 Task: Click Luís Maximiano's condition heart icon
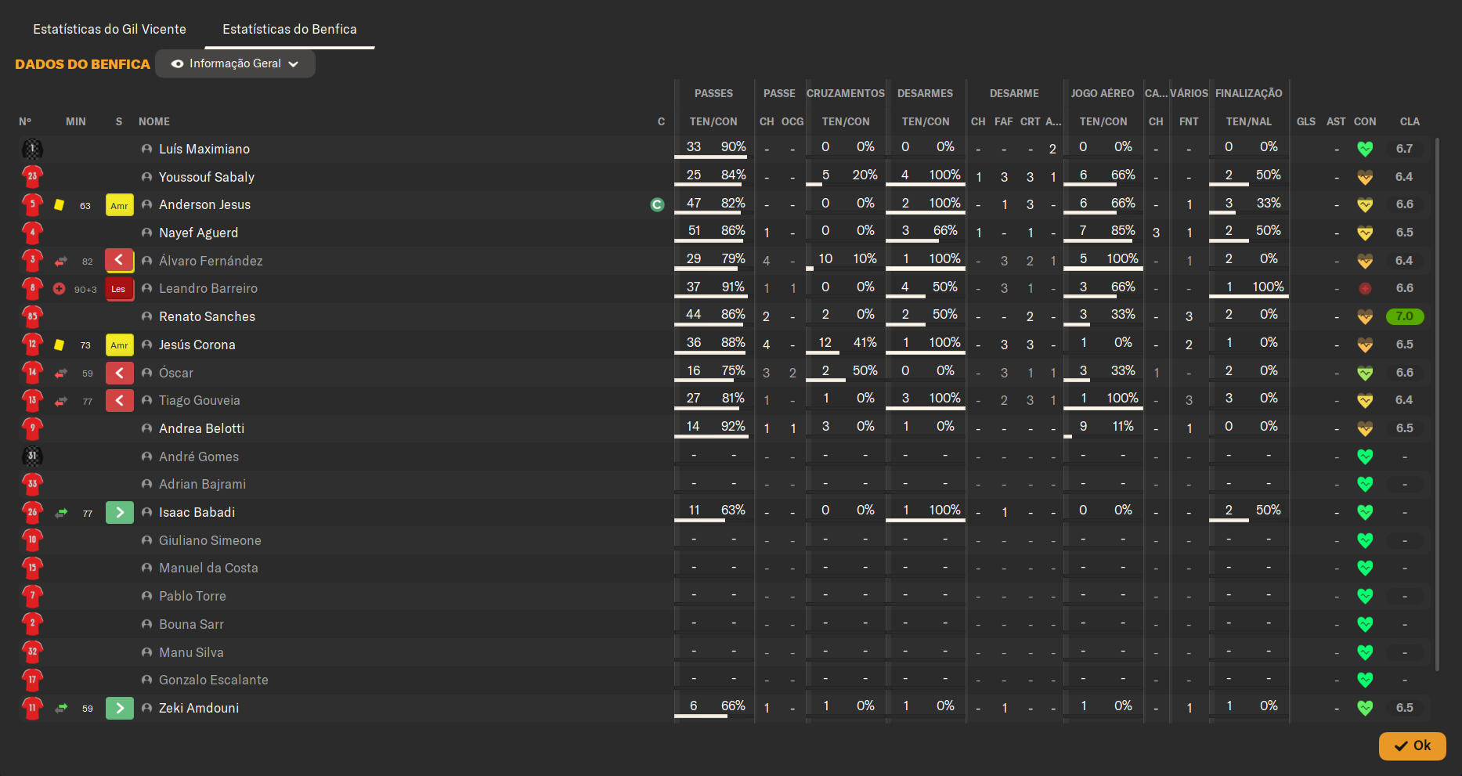click(x=1365, y=149)
